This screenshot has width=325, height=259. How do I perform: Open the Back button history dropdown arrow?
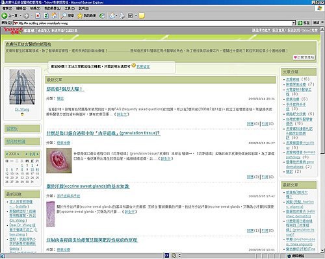21,16
